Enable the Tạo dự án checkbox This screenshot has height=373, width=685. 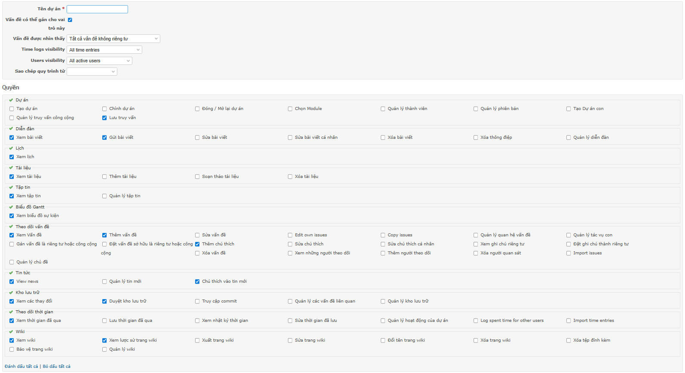pyautogui.click(x=12, y=109)
